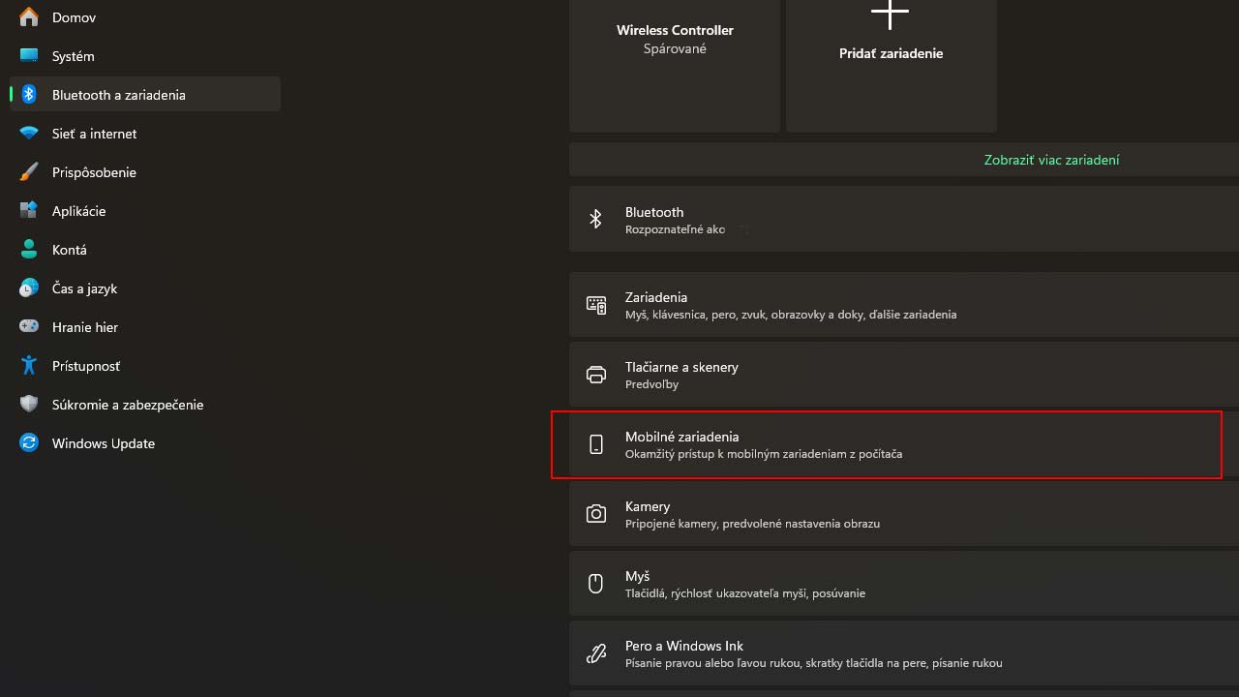
Task: Open the Kamery row label
Action: pyautogui.click(x=648, y=506)
